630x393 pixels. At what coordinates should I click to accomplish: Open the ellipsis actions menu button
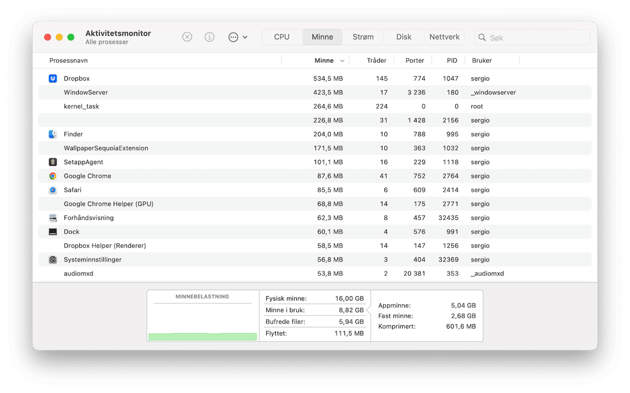pos(238,37)
